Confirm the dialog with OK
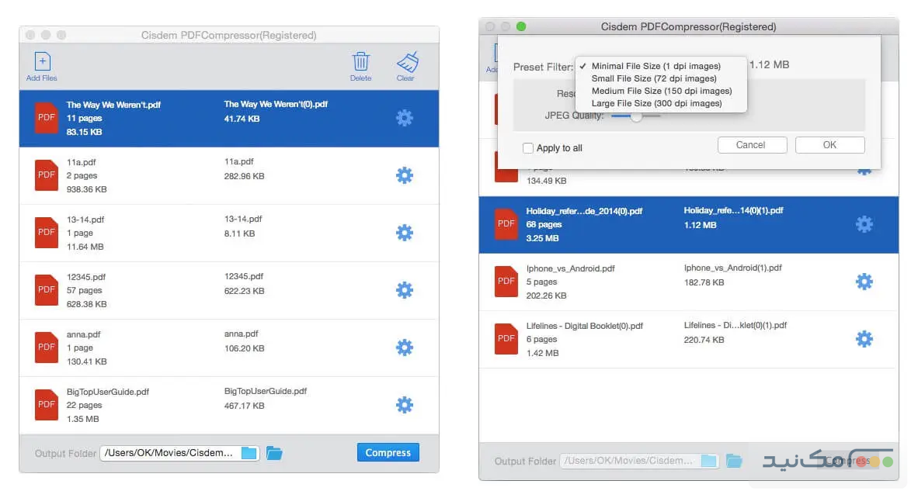Viewport: 918px width, 498px height. 829,145
